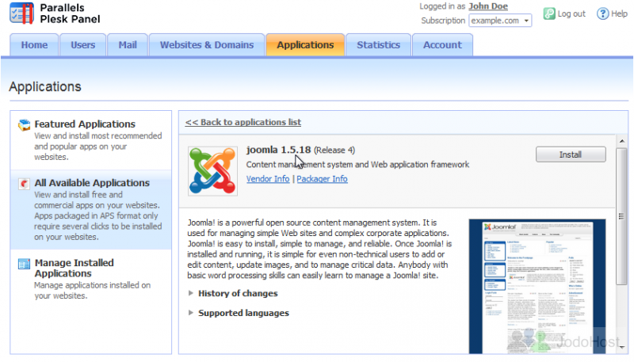Go to Websites & Domains tab
Screen dimensions: 634x362
(207, 45)
